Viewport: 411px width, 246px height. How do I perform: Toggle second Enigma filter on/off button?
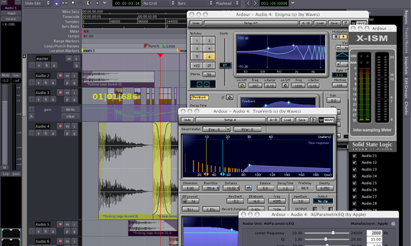[x=285, y=85]
